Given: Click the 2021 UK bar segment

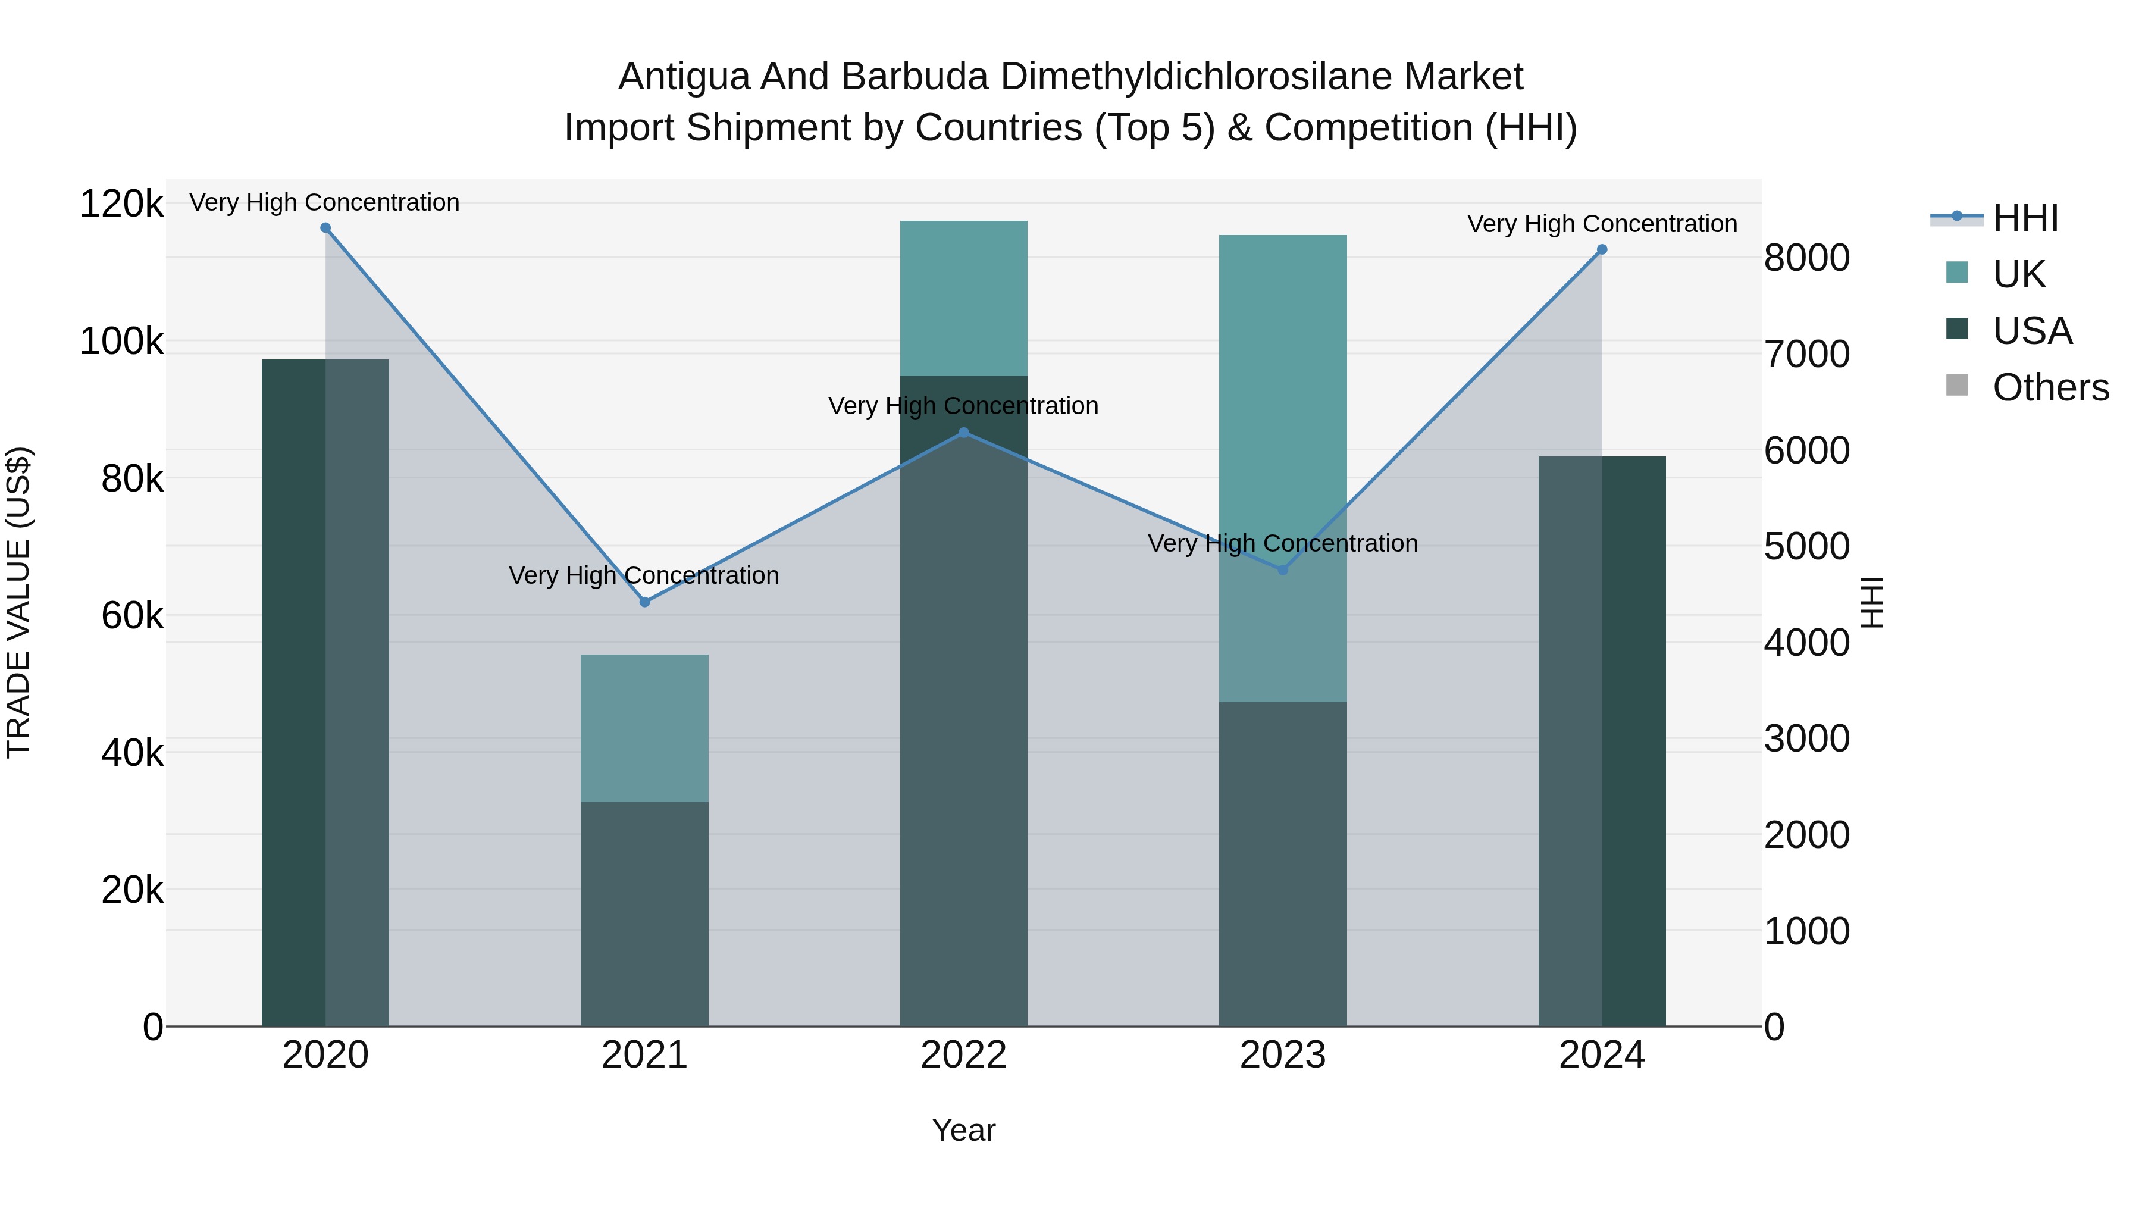Looking at the screenshot, I should point(644,728).
